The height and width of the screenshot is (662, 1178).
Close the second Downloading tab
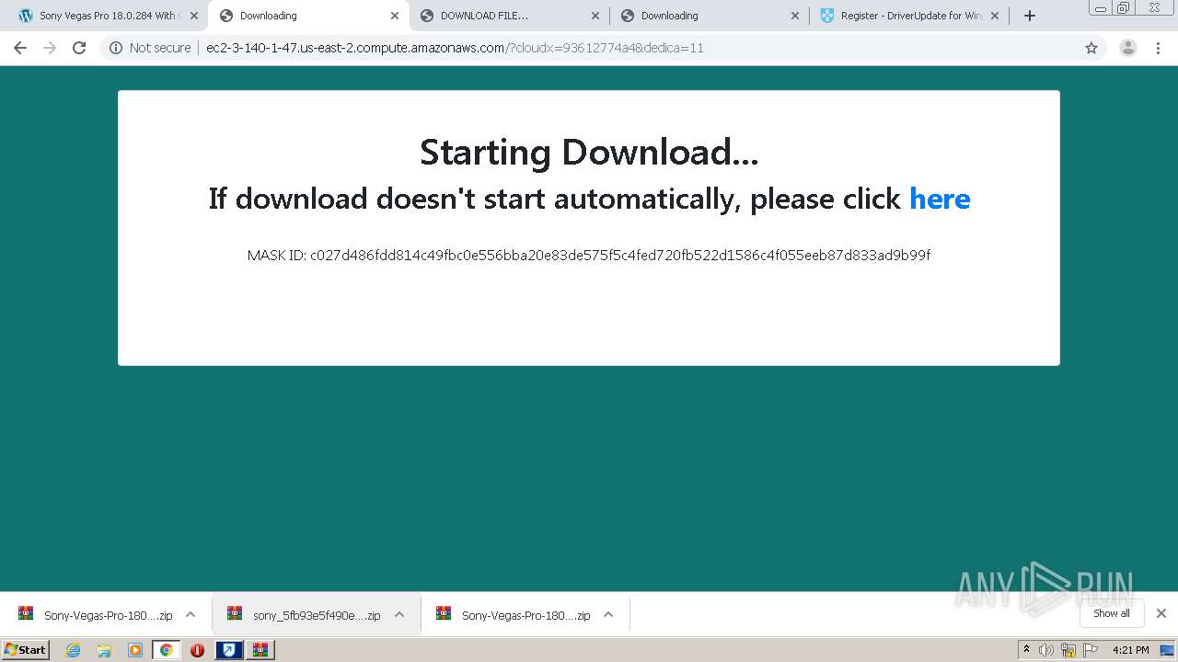[x=795, y=16]
